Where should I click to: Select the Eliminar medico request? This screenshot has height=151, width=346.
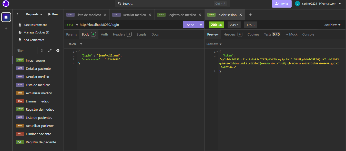tap(38, 101)
